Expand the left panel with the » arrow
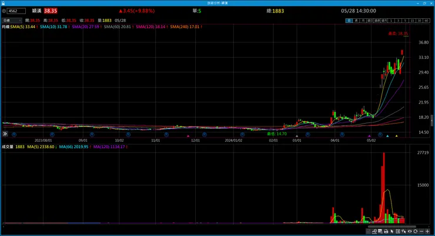The height and width of the screenshot is (236, 435). pos(5,134)
